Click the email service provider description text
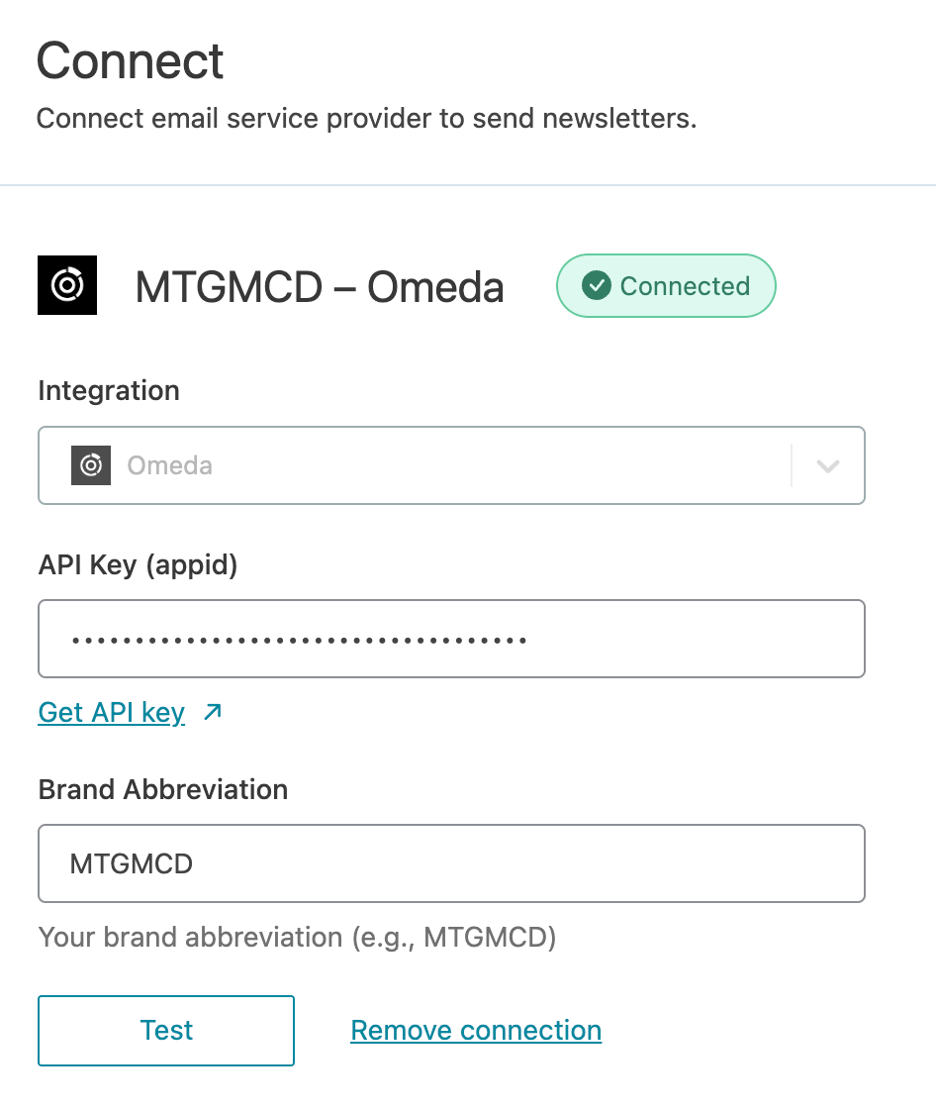This screenshot has width=936, height=1111. pos(366,119)
